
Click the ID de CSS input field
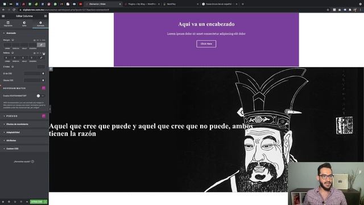click(x=32, y=73)
